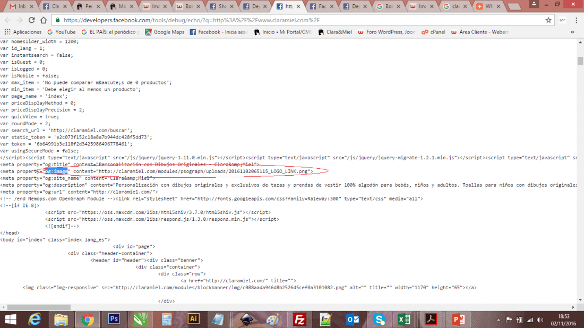584x328 pixels.
Task: Open the EL PAÍS bookmark
Action: coord(110,32)
